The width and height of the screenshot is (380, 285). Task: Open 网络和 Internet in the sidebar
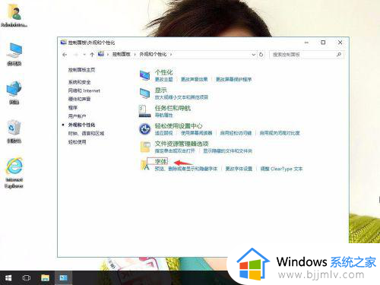[x=84, y=90]
